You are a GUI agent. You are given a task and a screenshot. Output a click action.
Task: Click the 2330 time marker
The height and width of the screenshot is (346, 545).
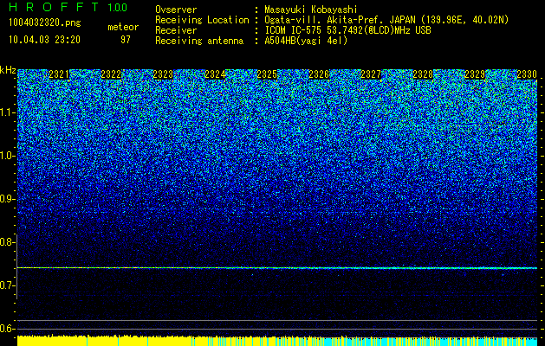point(527,74)
